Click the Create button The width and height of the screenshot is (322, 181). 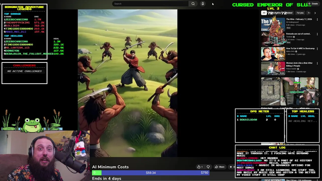click(x=313, y=4)
